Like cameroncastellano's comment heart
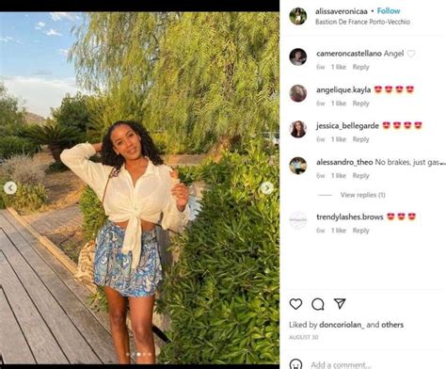Screen dimensions: 446x369 point(411,54)
